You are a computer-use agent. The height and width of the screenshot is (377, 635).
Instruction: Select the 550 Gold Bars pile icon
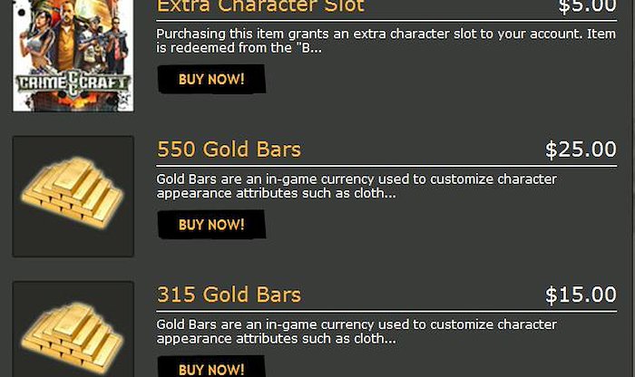pos(73,193)
